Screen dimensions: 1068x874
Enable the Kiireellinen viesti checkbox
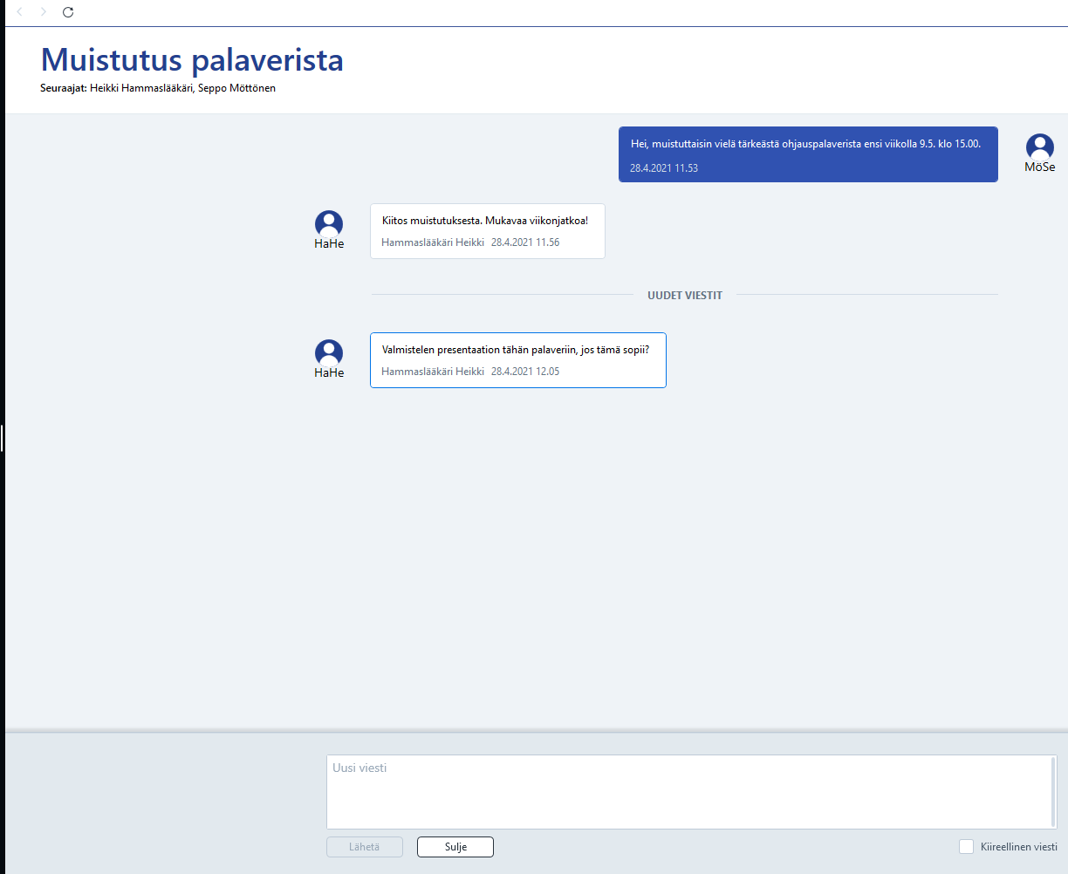(966, 847)
